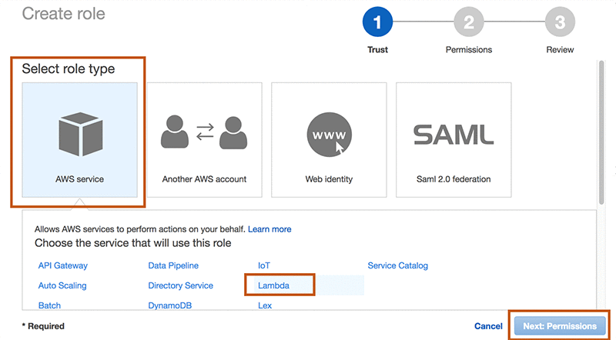The height and width of the screenshot is (340, 616).
Task: Choose Batch service
Action: (x=49, y=305)
